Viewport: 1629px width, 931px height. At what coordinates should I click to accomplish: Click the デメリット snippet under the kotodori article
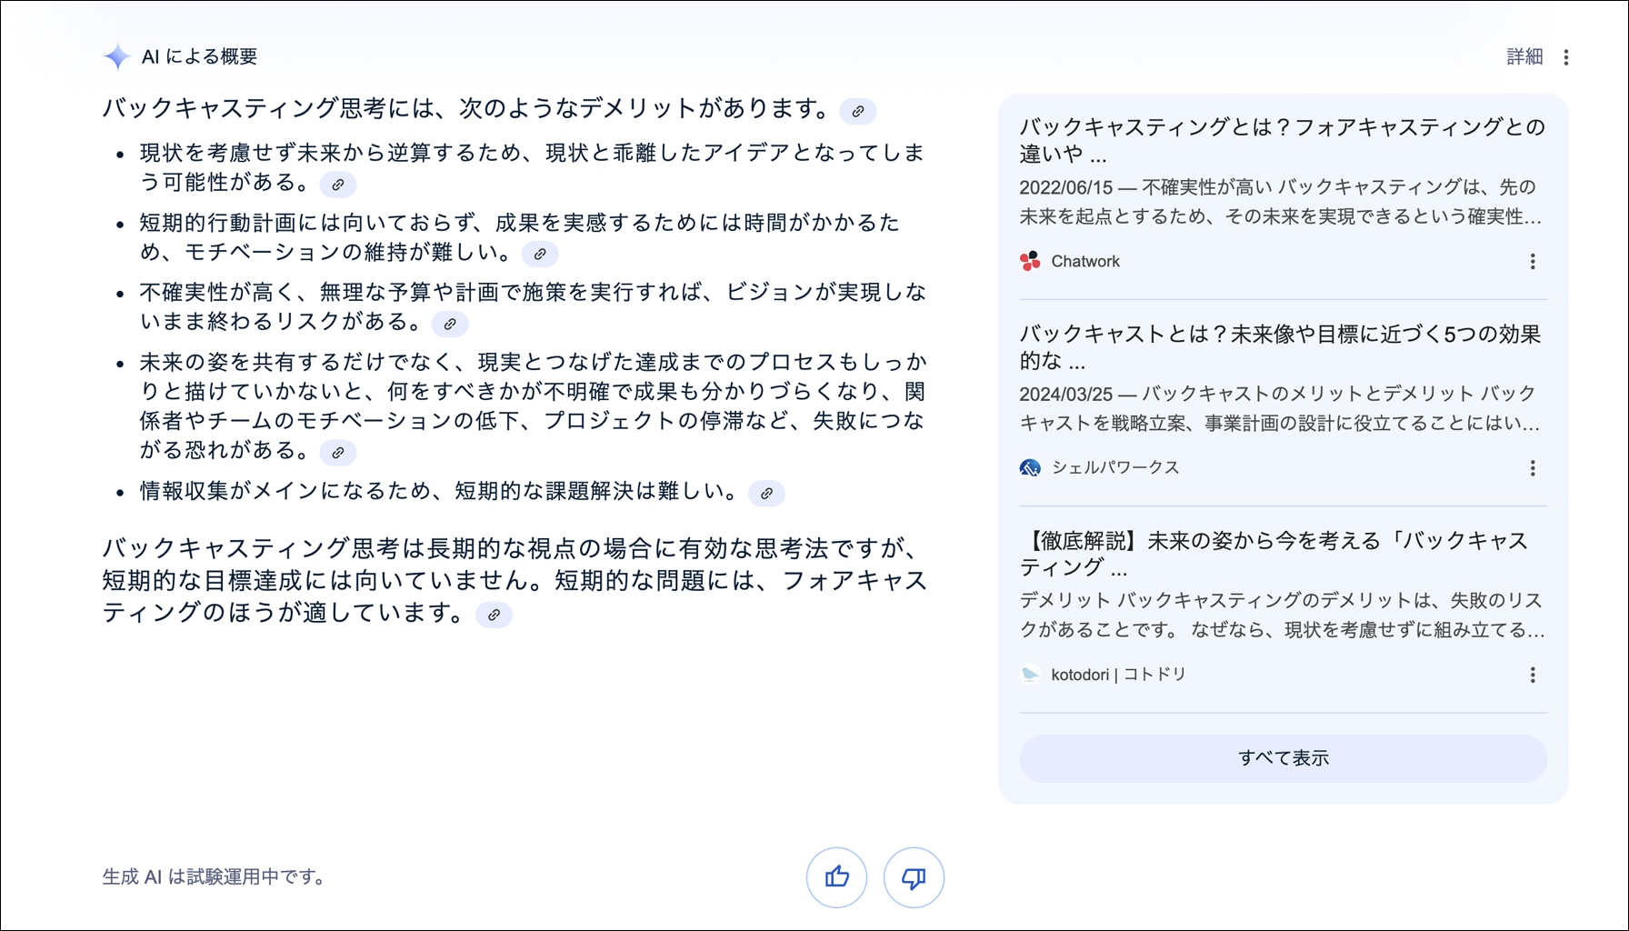(x=1282, y=615)
